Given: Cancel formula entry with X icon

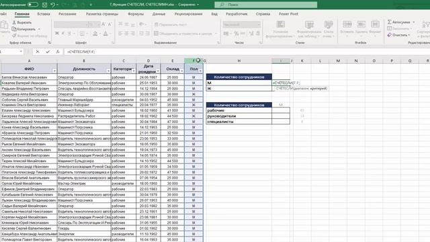Looking at the screenshot, I should coord(38,52).
